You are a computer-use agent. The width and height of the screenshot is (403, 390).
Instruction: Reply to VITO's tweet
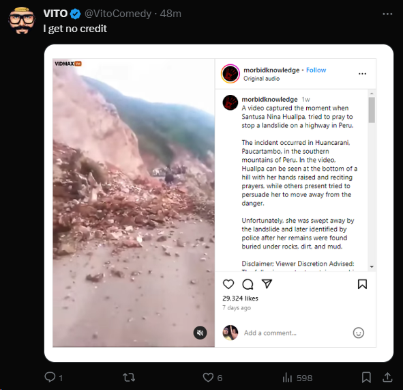[x=50, y=377]
